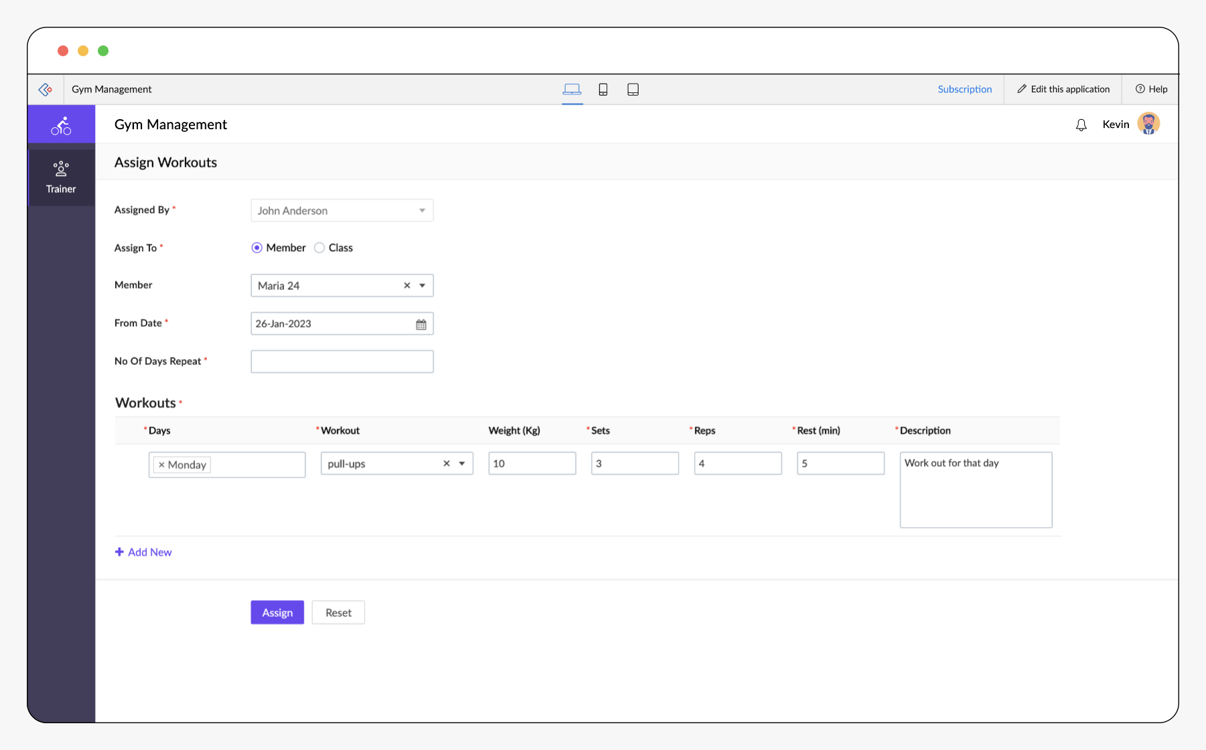The width and height of the screenshot is (1206, 750).
Task: Remove the Monday day tag
Action: coord(161,465)
